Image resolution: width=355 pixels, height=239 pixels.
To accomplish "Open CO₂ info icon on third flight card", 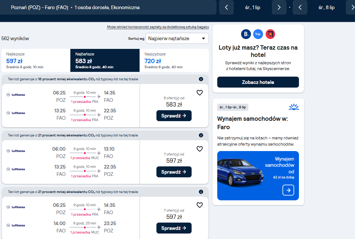I will 201,192.
